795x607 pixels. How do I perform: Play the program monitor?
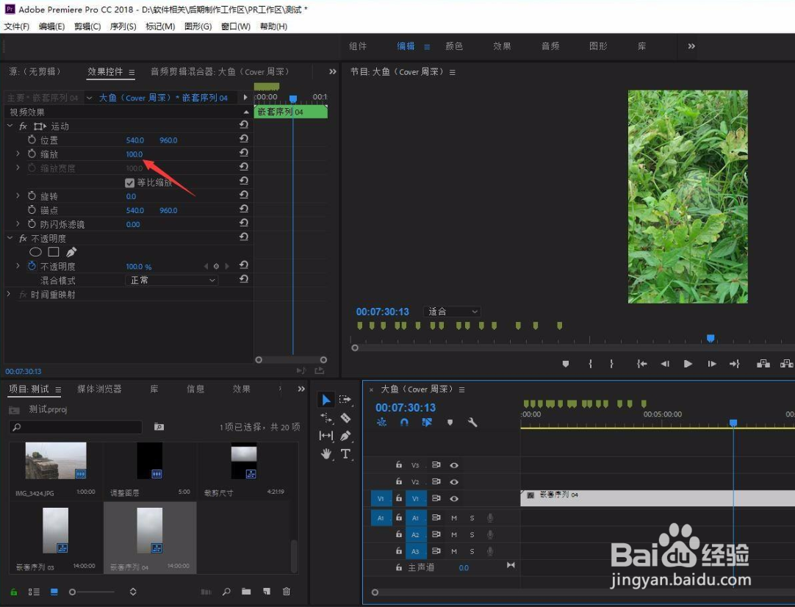tap(688, 364)
